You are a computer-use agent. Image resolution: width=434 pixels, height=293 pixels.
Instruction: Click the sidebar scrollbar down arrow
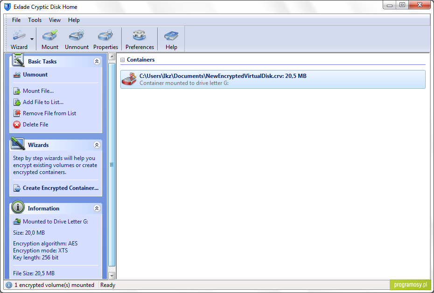112,276
